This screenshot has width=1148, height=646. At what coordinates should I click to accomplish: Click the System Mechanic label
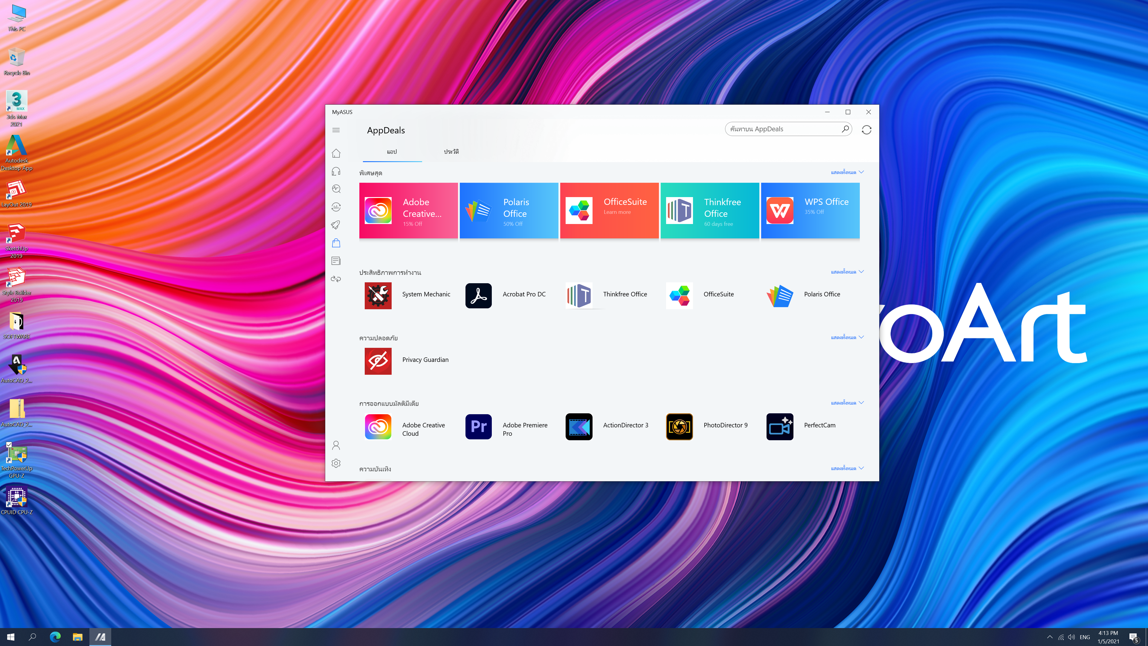(426, 294)
